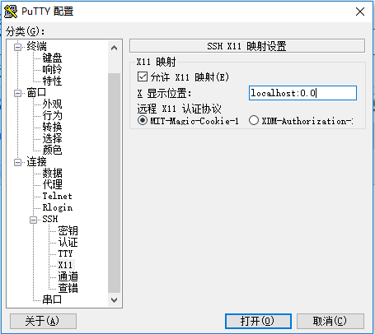Collapse the SSH tree node
The image size is (375, 334).
tap(33, 220)
